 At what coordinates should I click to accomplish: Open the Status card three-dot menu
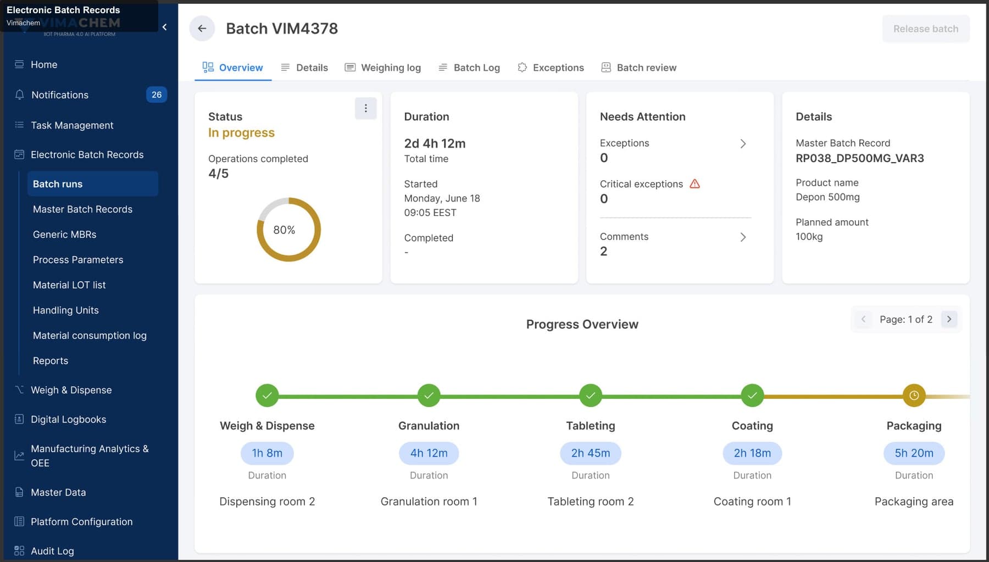click(x=365, y=109)
